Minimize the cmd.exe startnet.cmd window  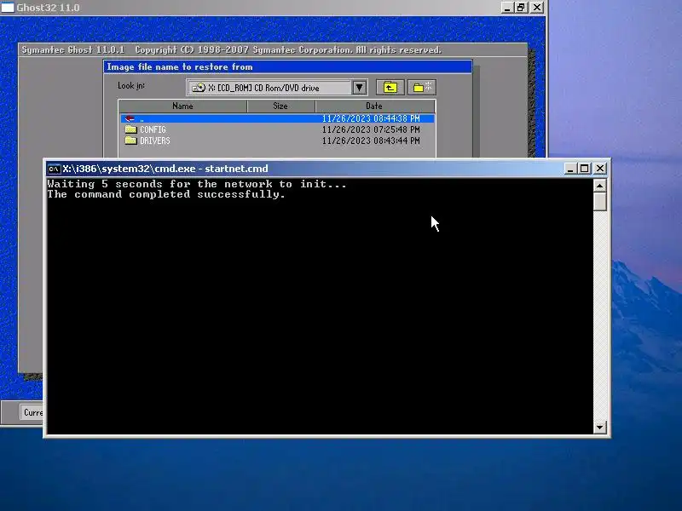click(x=569, y=168)
